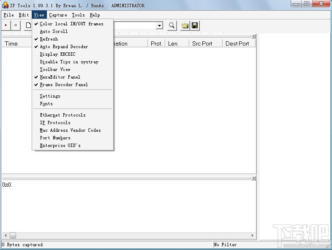Open the Capture menu

click(x=58, y=15)
